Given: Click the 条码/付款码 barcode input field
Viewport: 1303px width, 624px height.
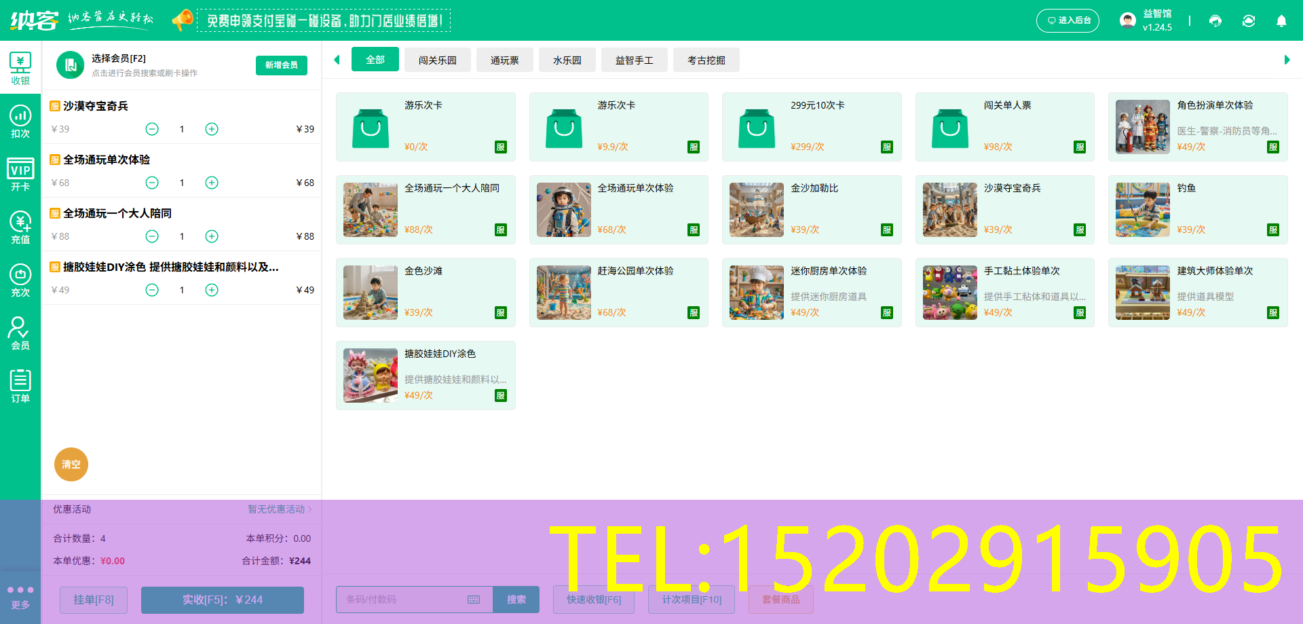Looking at the screenshot, I should point(400,600).
